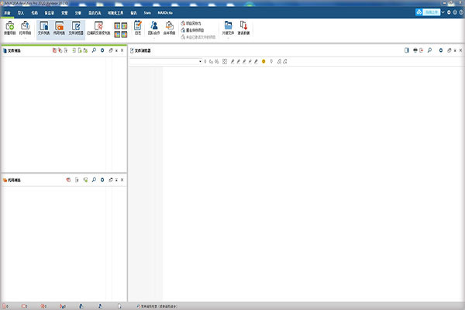
Task: Open settings gear in 代码列表 panel header
Action: click(x=102, y=180)
